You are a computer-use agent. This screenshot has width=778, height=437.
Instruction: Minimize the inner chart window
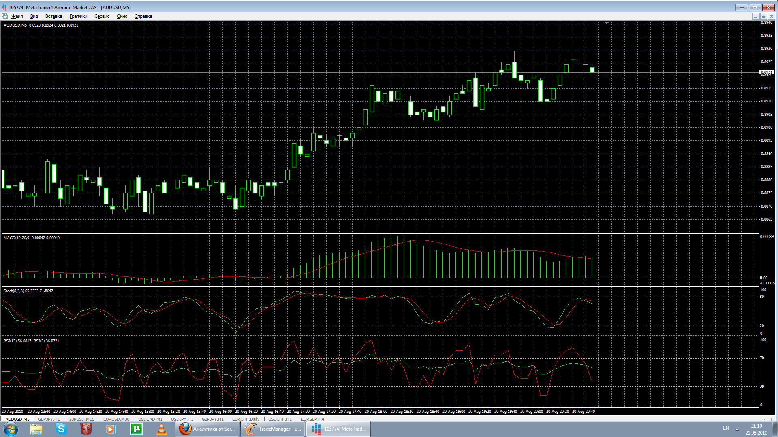tap(755, 16)
